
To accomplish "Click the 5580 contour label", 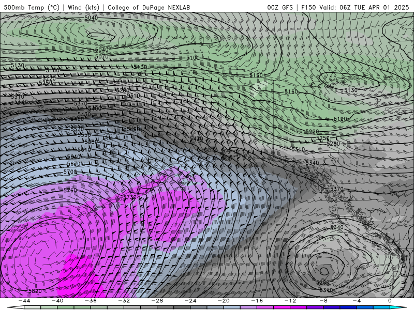I will click(91, 142).
